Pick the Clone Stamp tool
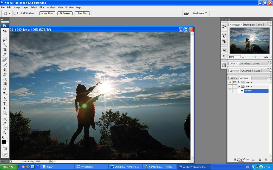This screenshot has width=273, height=170. click(x=5, y=70)
